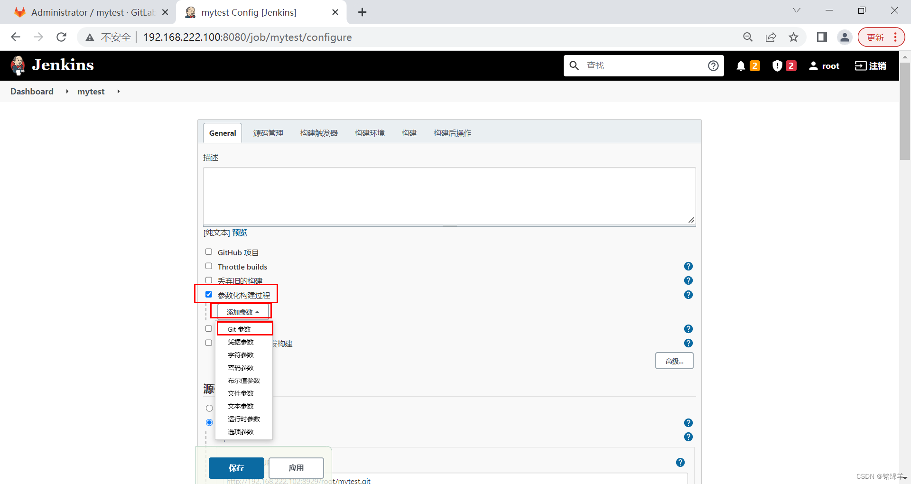The height and width of the screenshot is (484, 911).
Task: Open security warnings shield icon
Action: (x=777, y=66)
